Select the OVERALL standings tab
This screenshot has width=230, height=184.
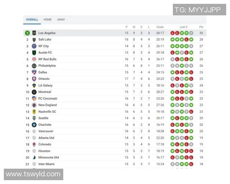(x=32, y=20)
